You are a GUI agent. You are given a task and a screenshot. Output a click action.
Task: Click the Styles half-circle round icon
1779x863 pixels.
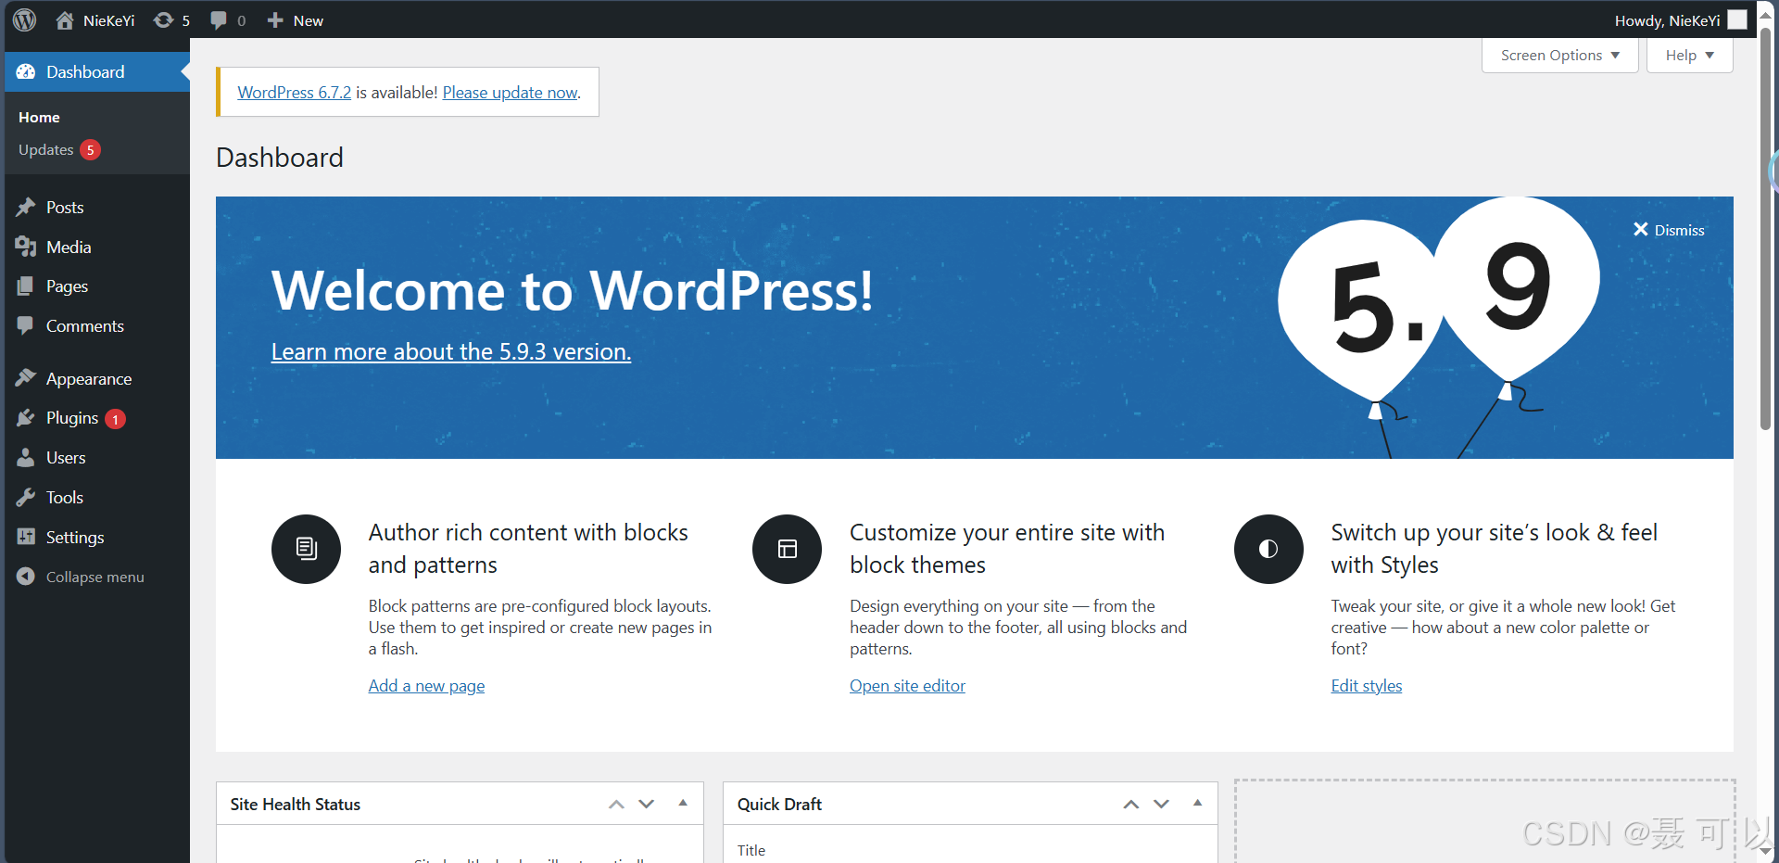click(1268, 549)
